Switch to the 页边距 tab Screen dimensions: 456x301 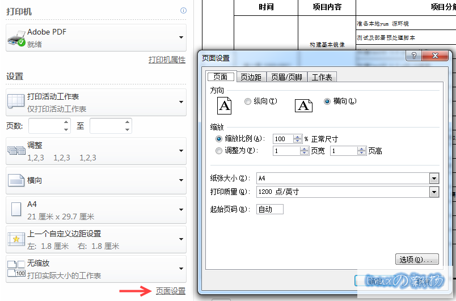pyautogui.click(x=251, y=77)
